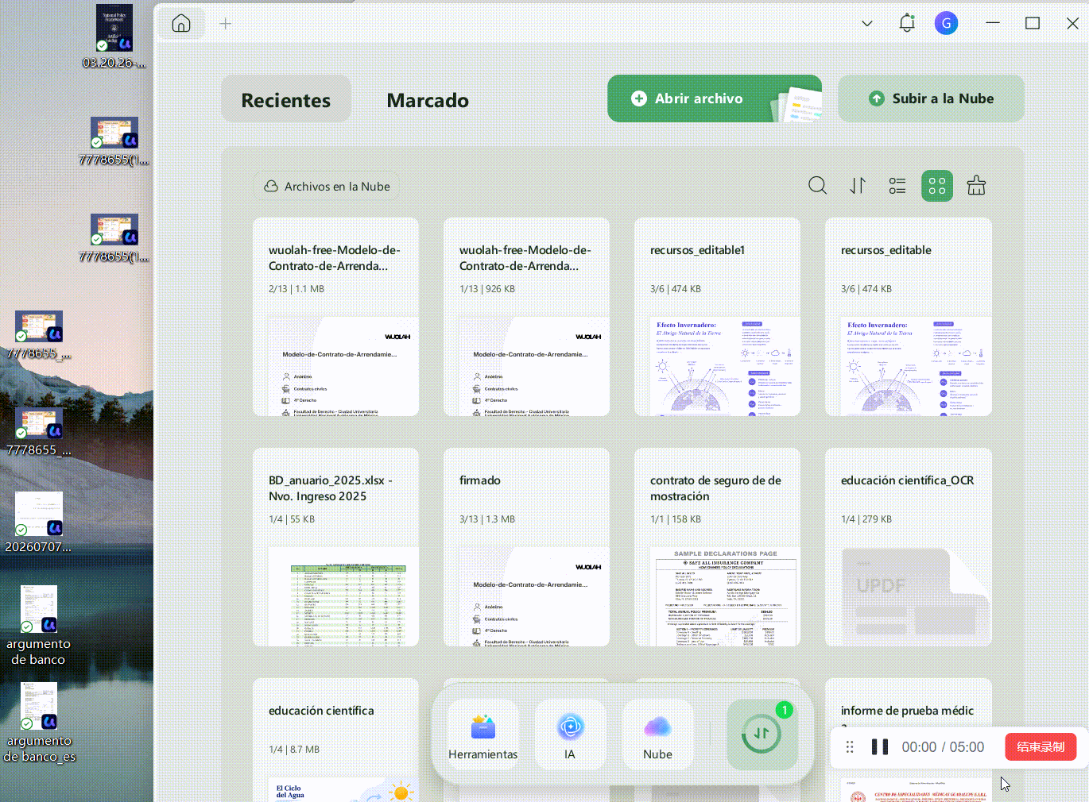Open the recursos_editable1 file card
Screen dimensions: 1089x802
click(x=717, y=317)
